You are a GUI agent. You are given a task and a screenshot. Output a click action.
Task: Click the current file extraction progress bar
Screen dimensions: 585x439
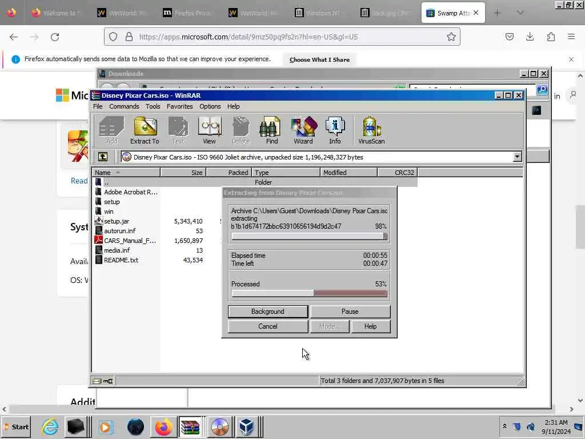tap(309, 236)
